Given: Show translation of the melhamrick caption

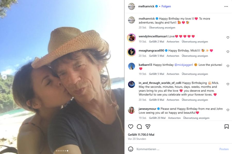Looking at the screenshot, I should [x=162, y=28].
